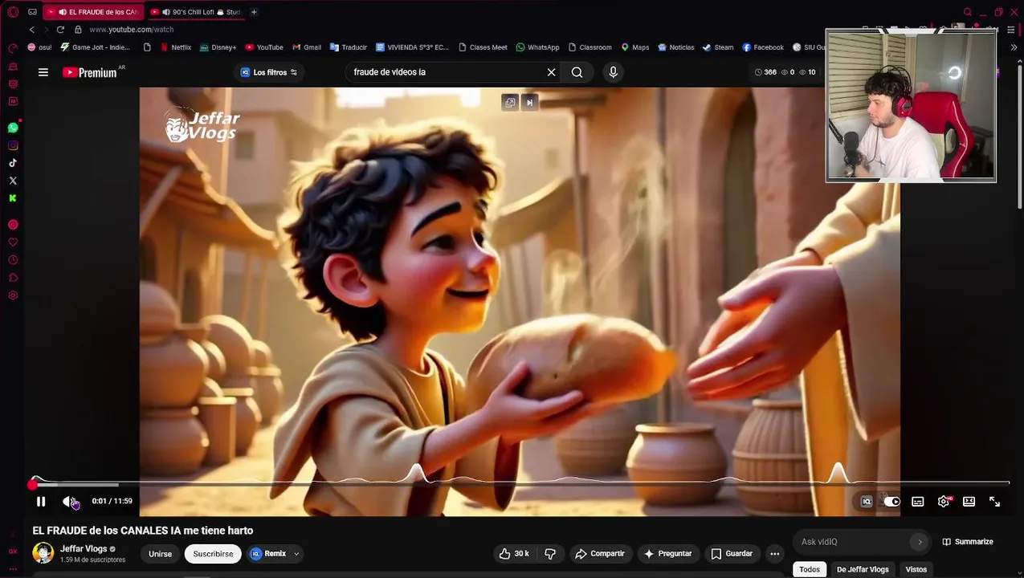
Task: Click Preguntar button
Action: [667, 553]
